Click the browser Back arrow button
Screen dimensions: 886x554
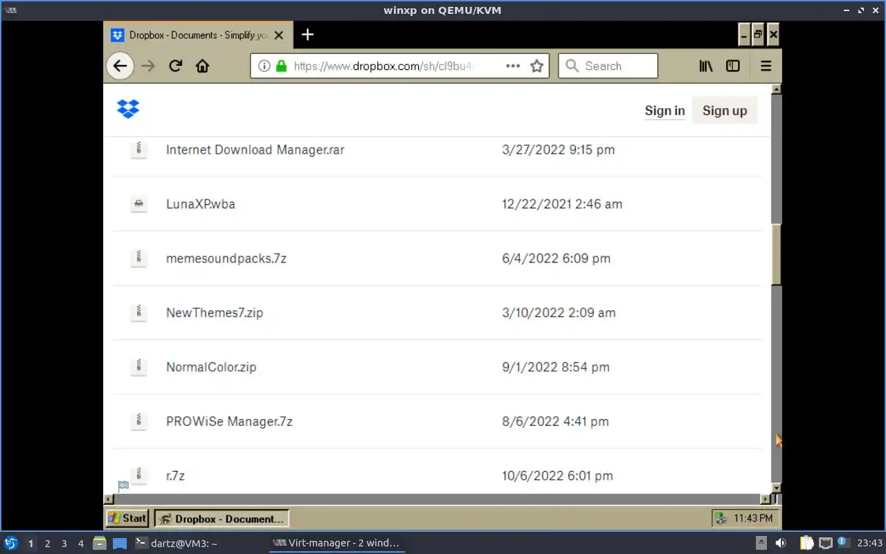pyautogui.click(x=120, y=66)
